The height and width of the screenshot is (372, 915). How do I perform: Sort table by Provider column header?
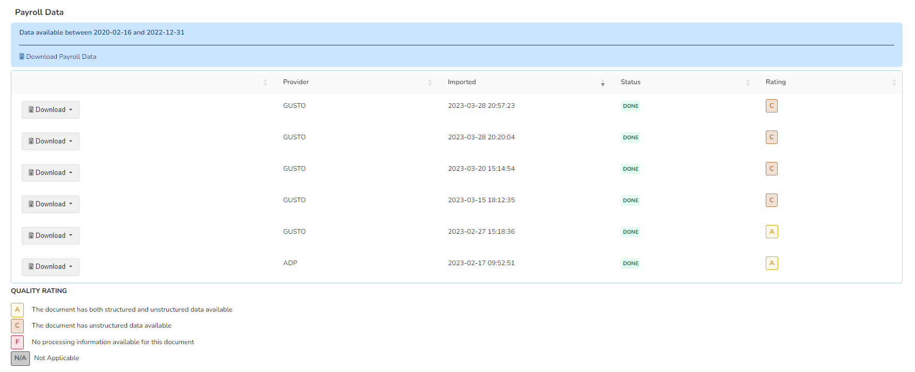coord(296,82)
